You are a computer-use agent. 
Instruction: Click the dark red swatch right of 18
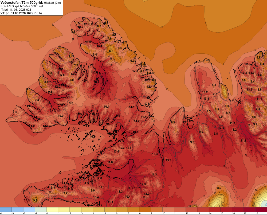pos(261,210)
